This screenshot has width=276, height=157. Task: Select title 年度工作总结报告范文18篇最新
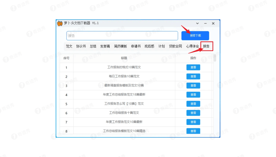pos(124,95)
